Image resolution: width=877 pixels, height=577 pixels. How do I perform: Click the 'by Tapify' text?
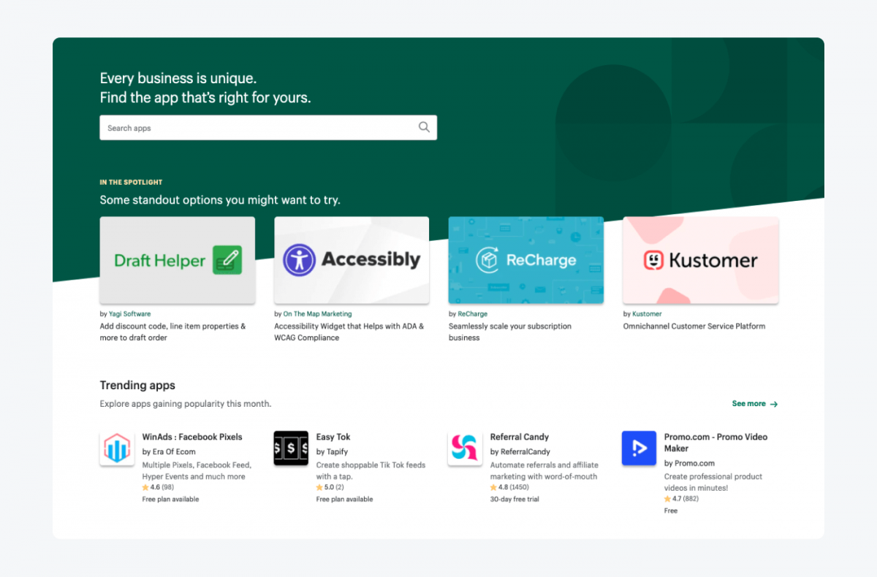click(332, 451)
